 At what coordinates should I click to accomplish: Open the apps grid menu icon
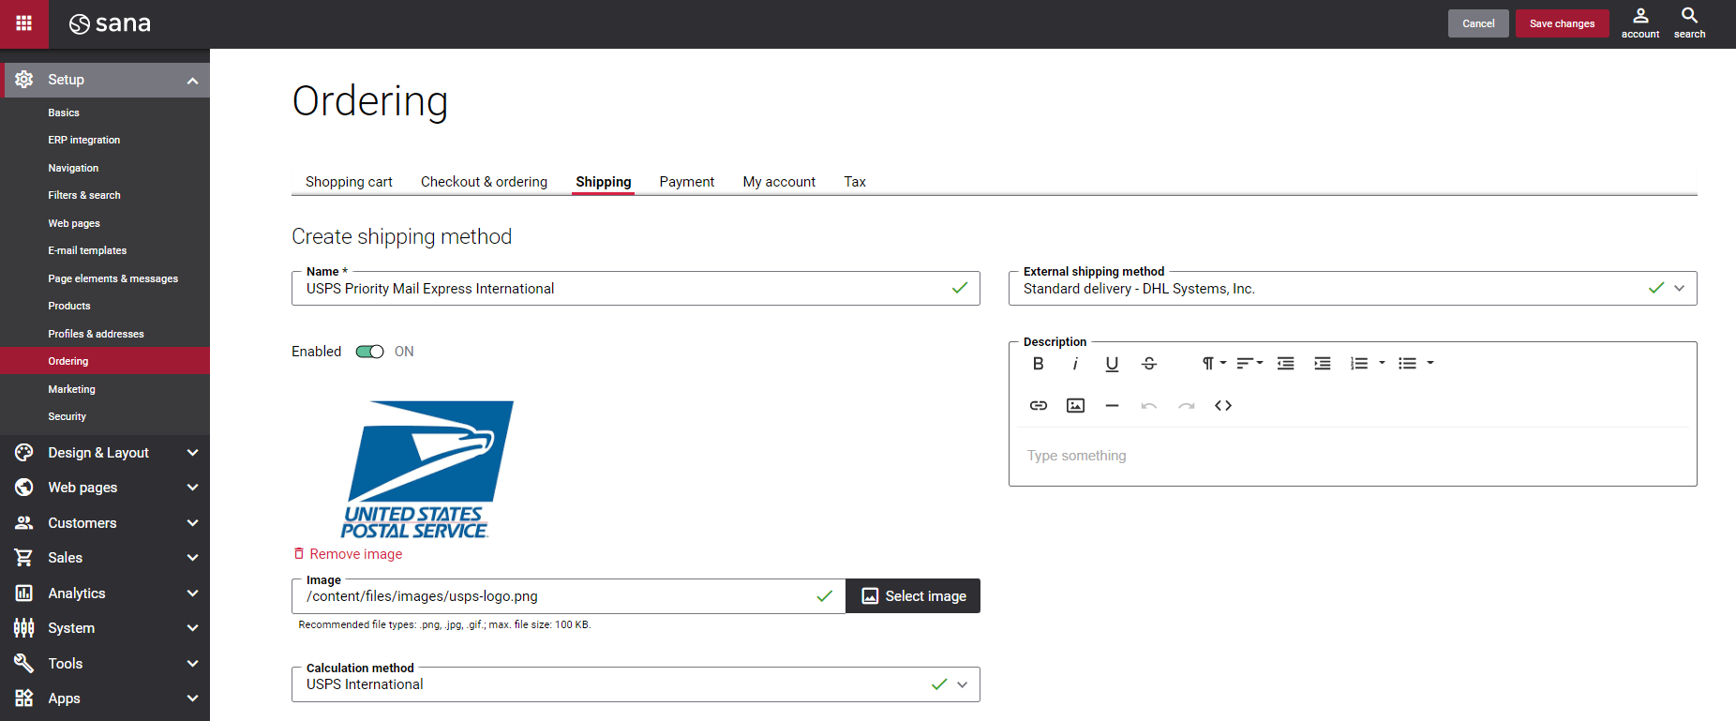[x=24, y=23]
